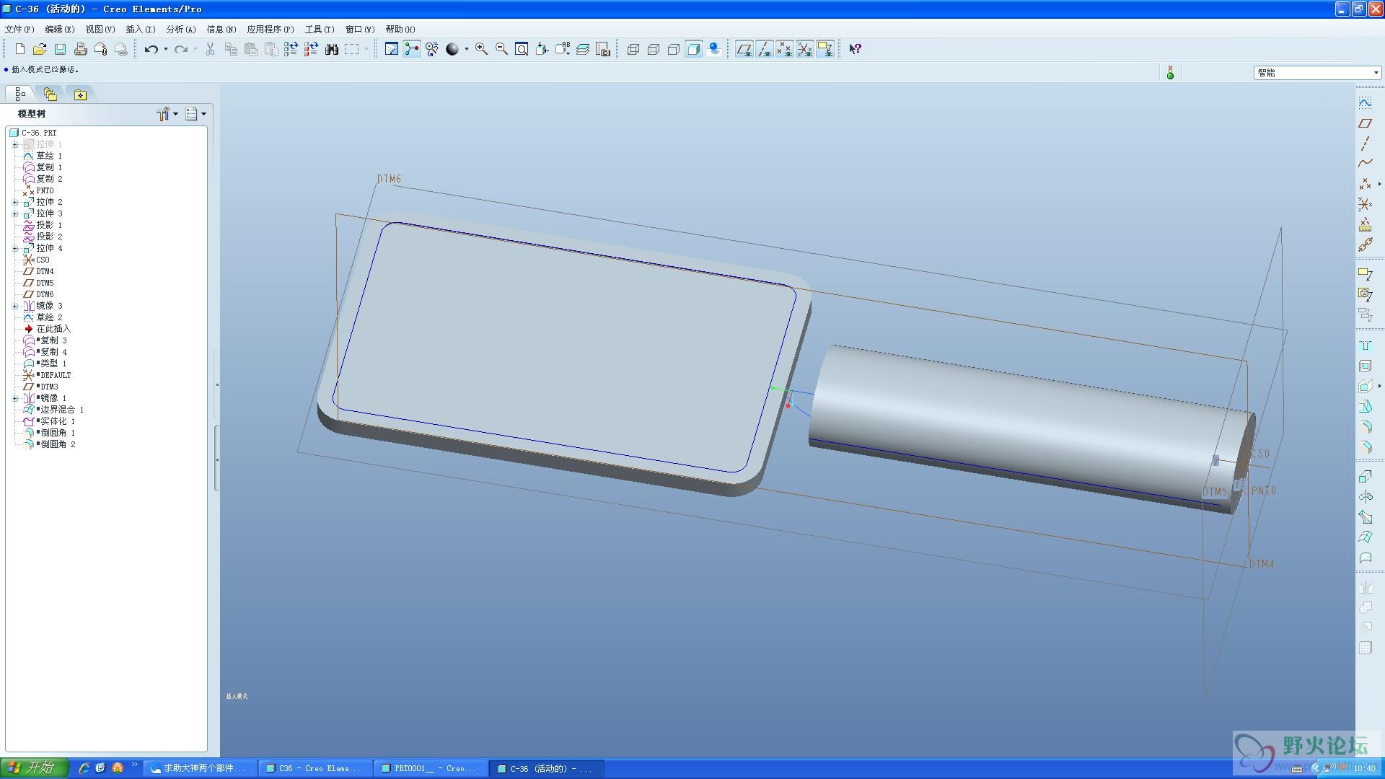Toggle spin center display
Image resolution: width=1385 pixels, height=779 pixels.
click(412, 49)
